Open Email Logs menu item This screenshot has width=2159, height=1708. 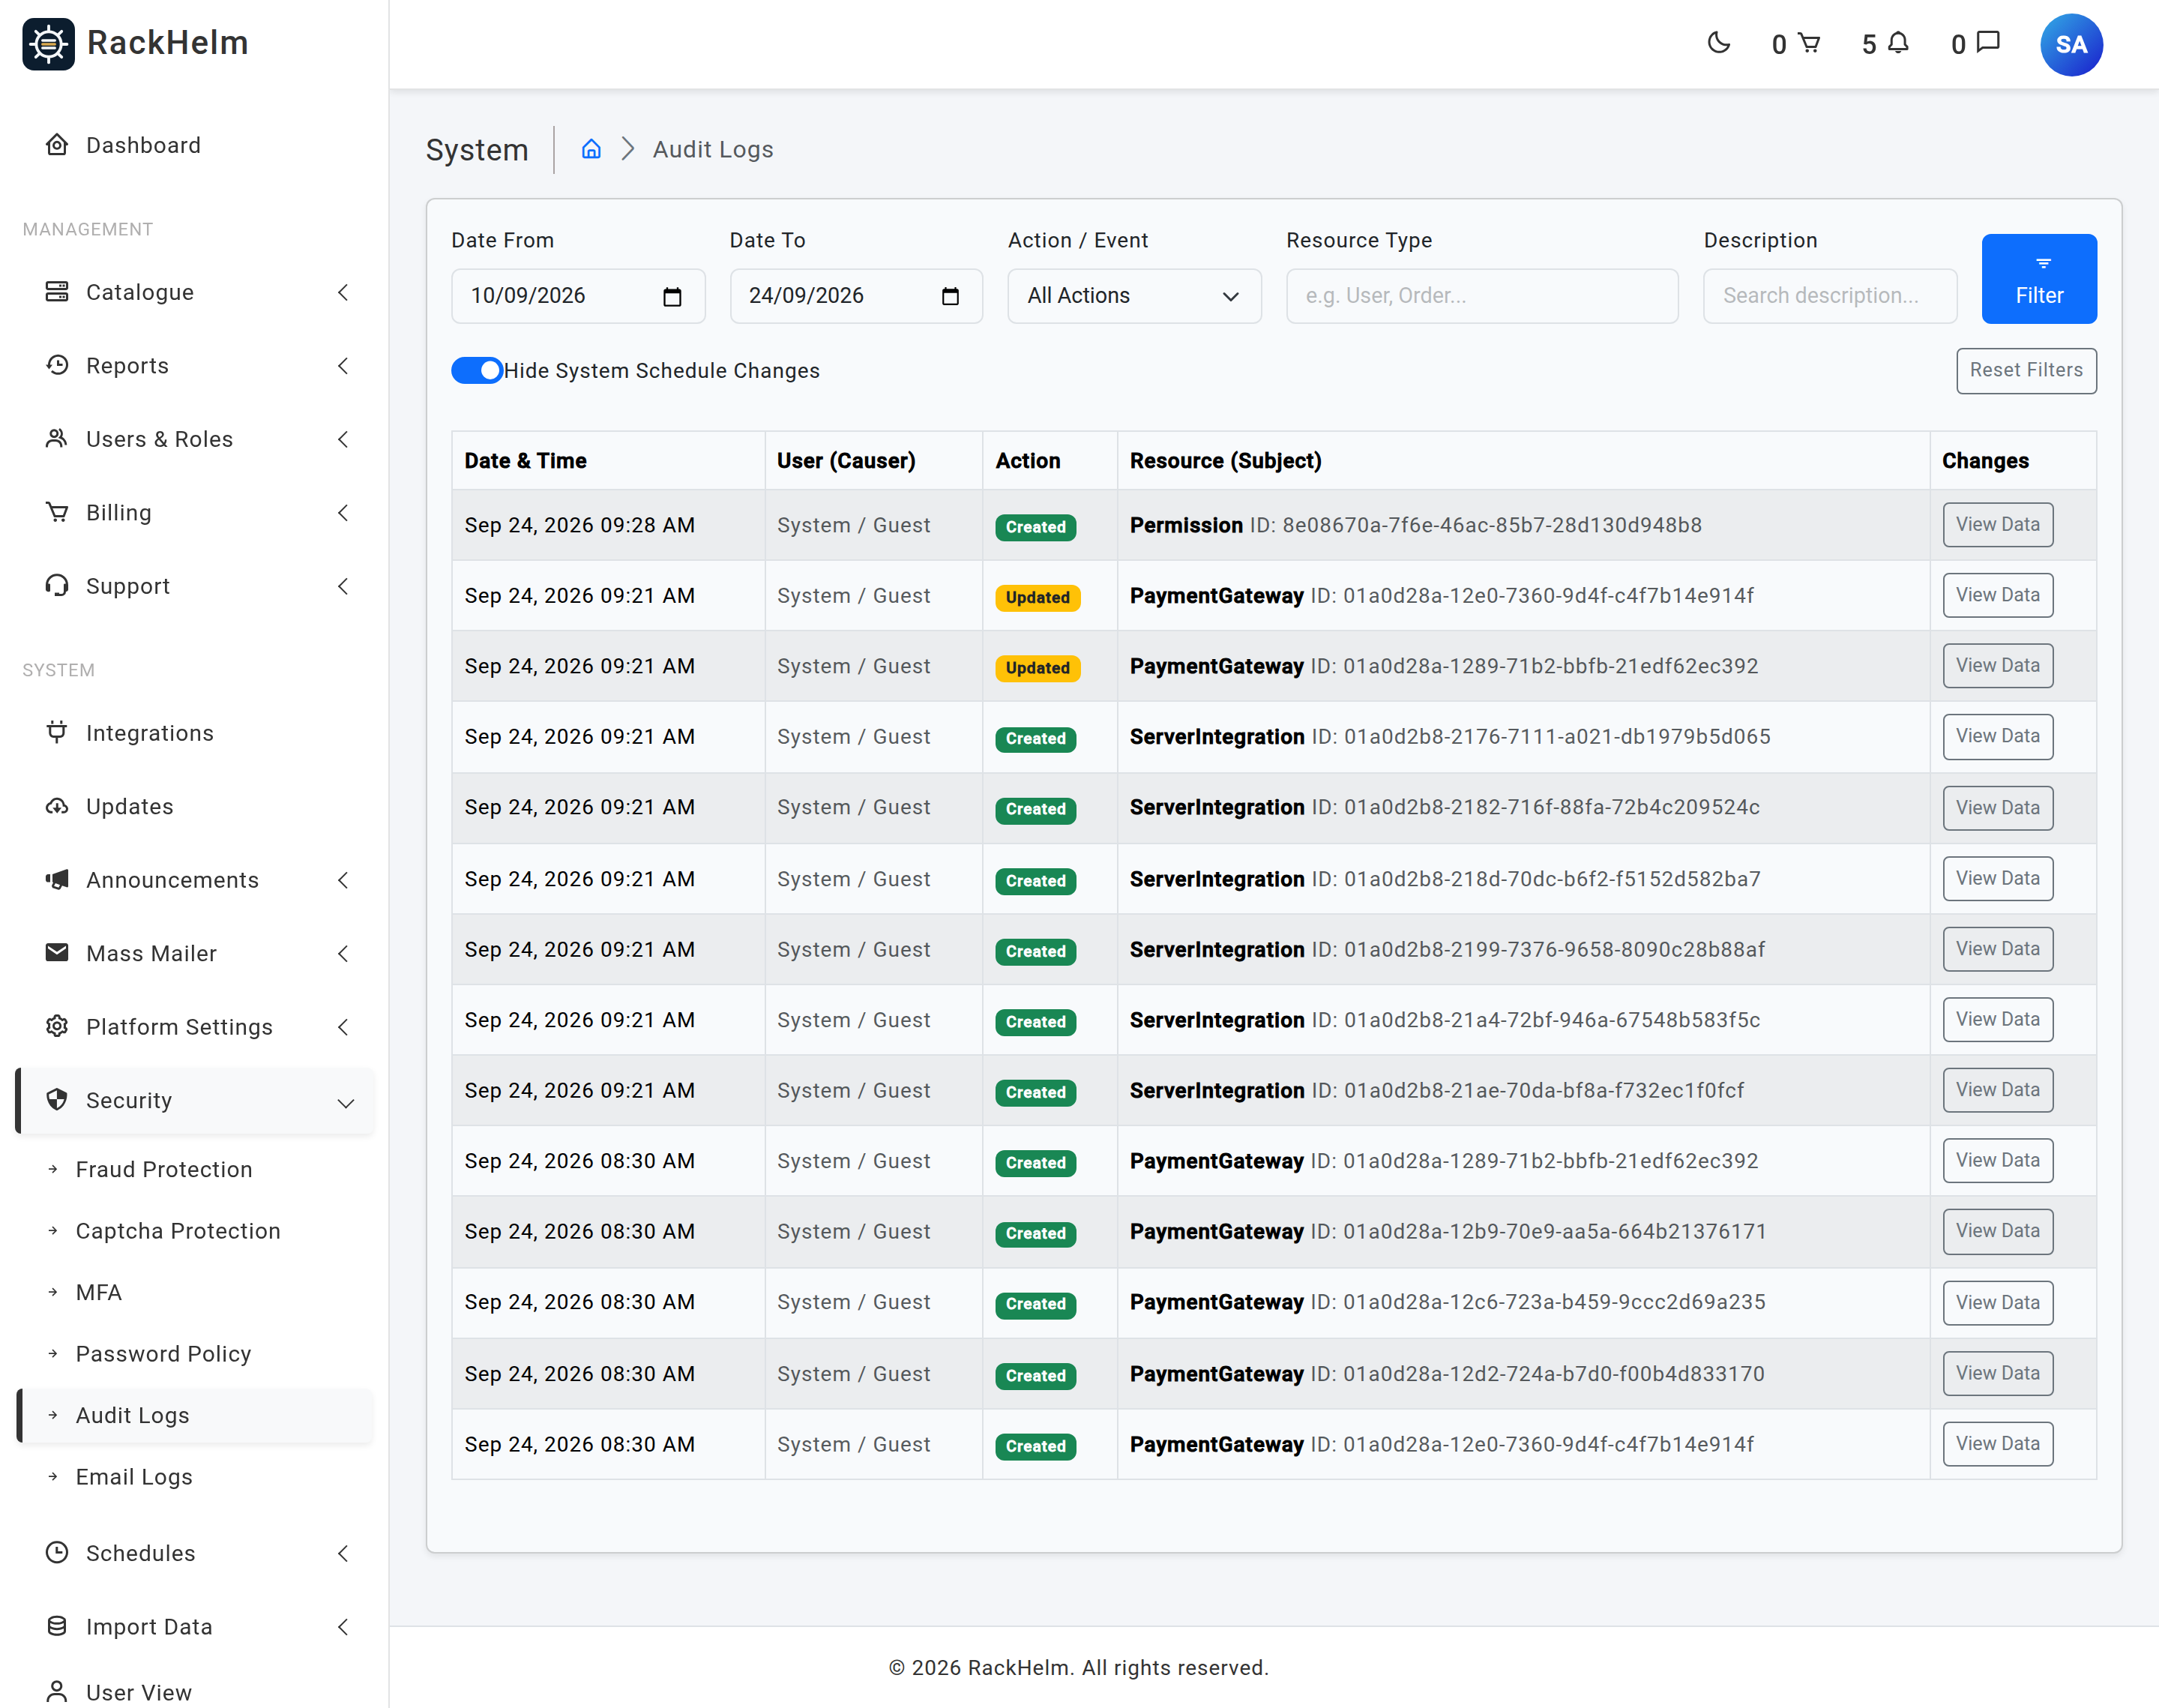(x=134, y=1476)
